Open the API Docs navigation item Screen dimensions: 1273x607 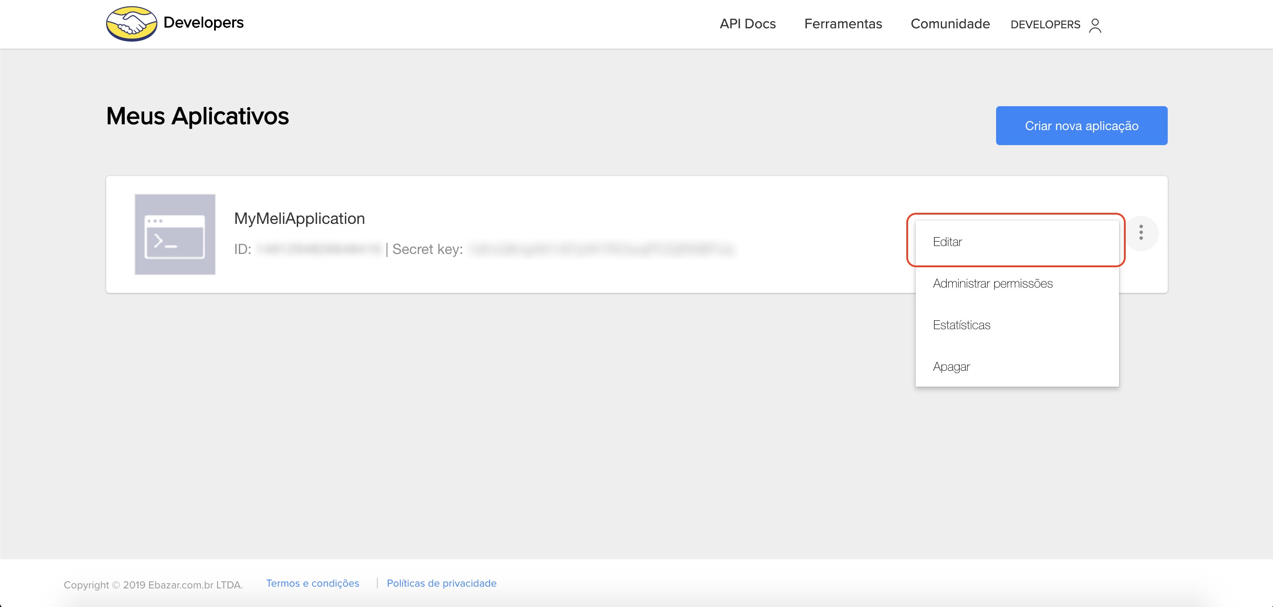pos(747,24)
